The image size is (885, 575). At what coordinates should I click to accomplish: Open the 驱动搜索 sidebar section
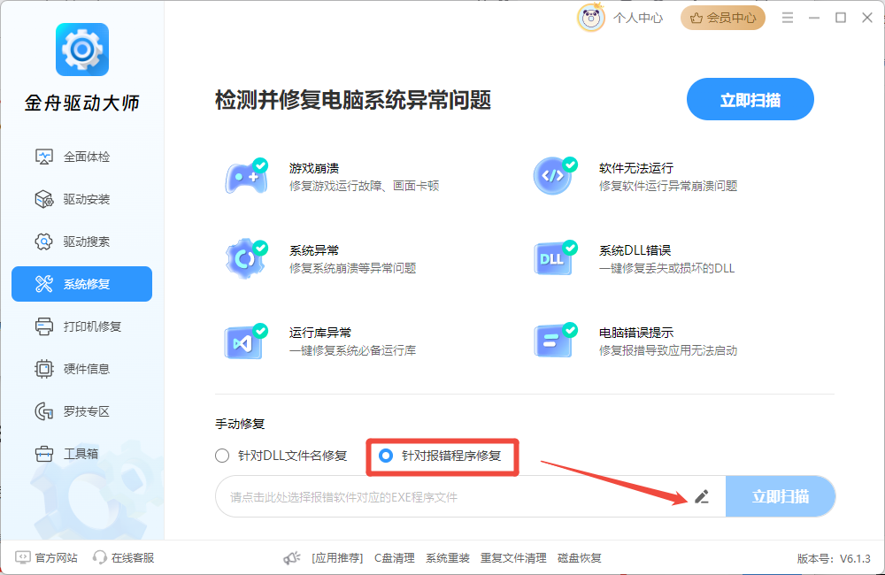tap(81, 241)
